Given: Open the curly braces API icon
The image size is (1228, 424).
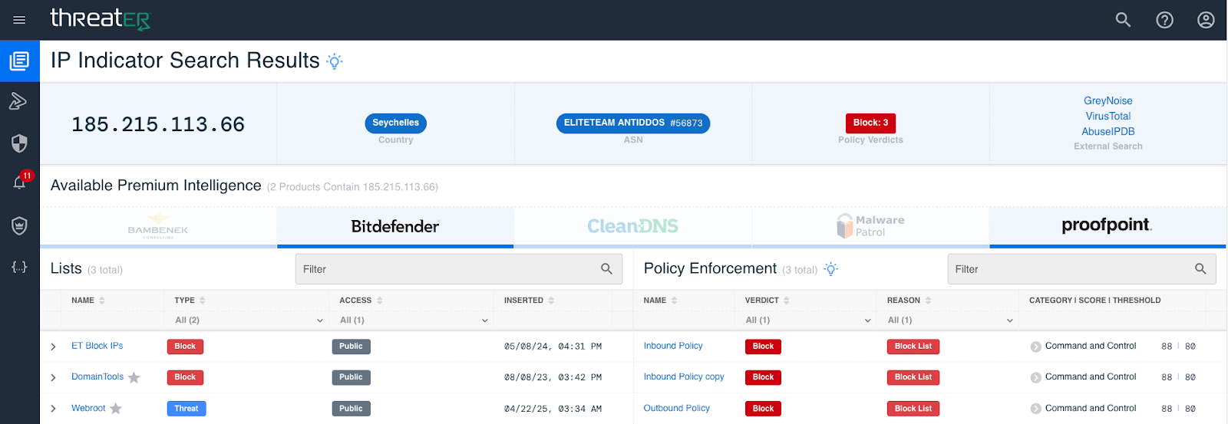Looking at the screenshot, I should [x=19, y=267].
